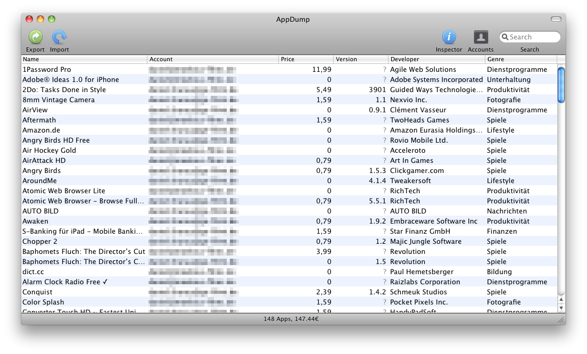The width and height of the screenshot is (587, 354).
Task: Click the scrollbar up arrow
Action: click(x=561, y=300)
